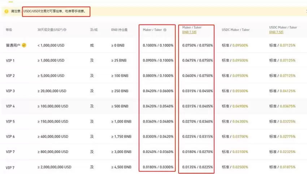The height and width of the screenshot is (174, 307).
Task: Click the < 1,000,000 USD volume cell
Action: point(51,45)
